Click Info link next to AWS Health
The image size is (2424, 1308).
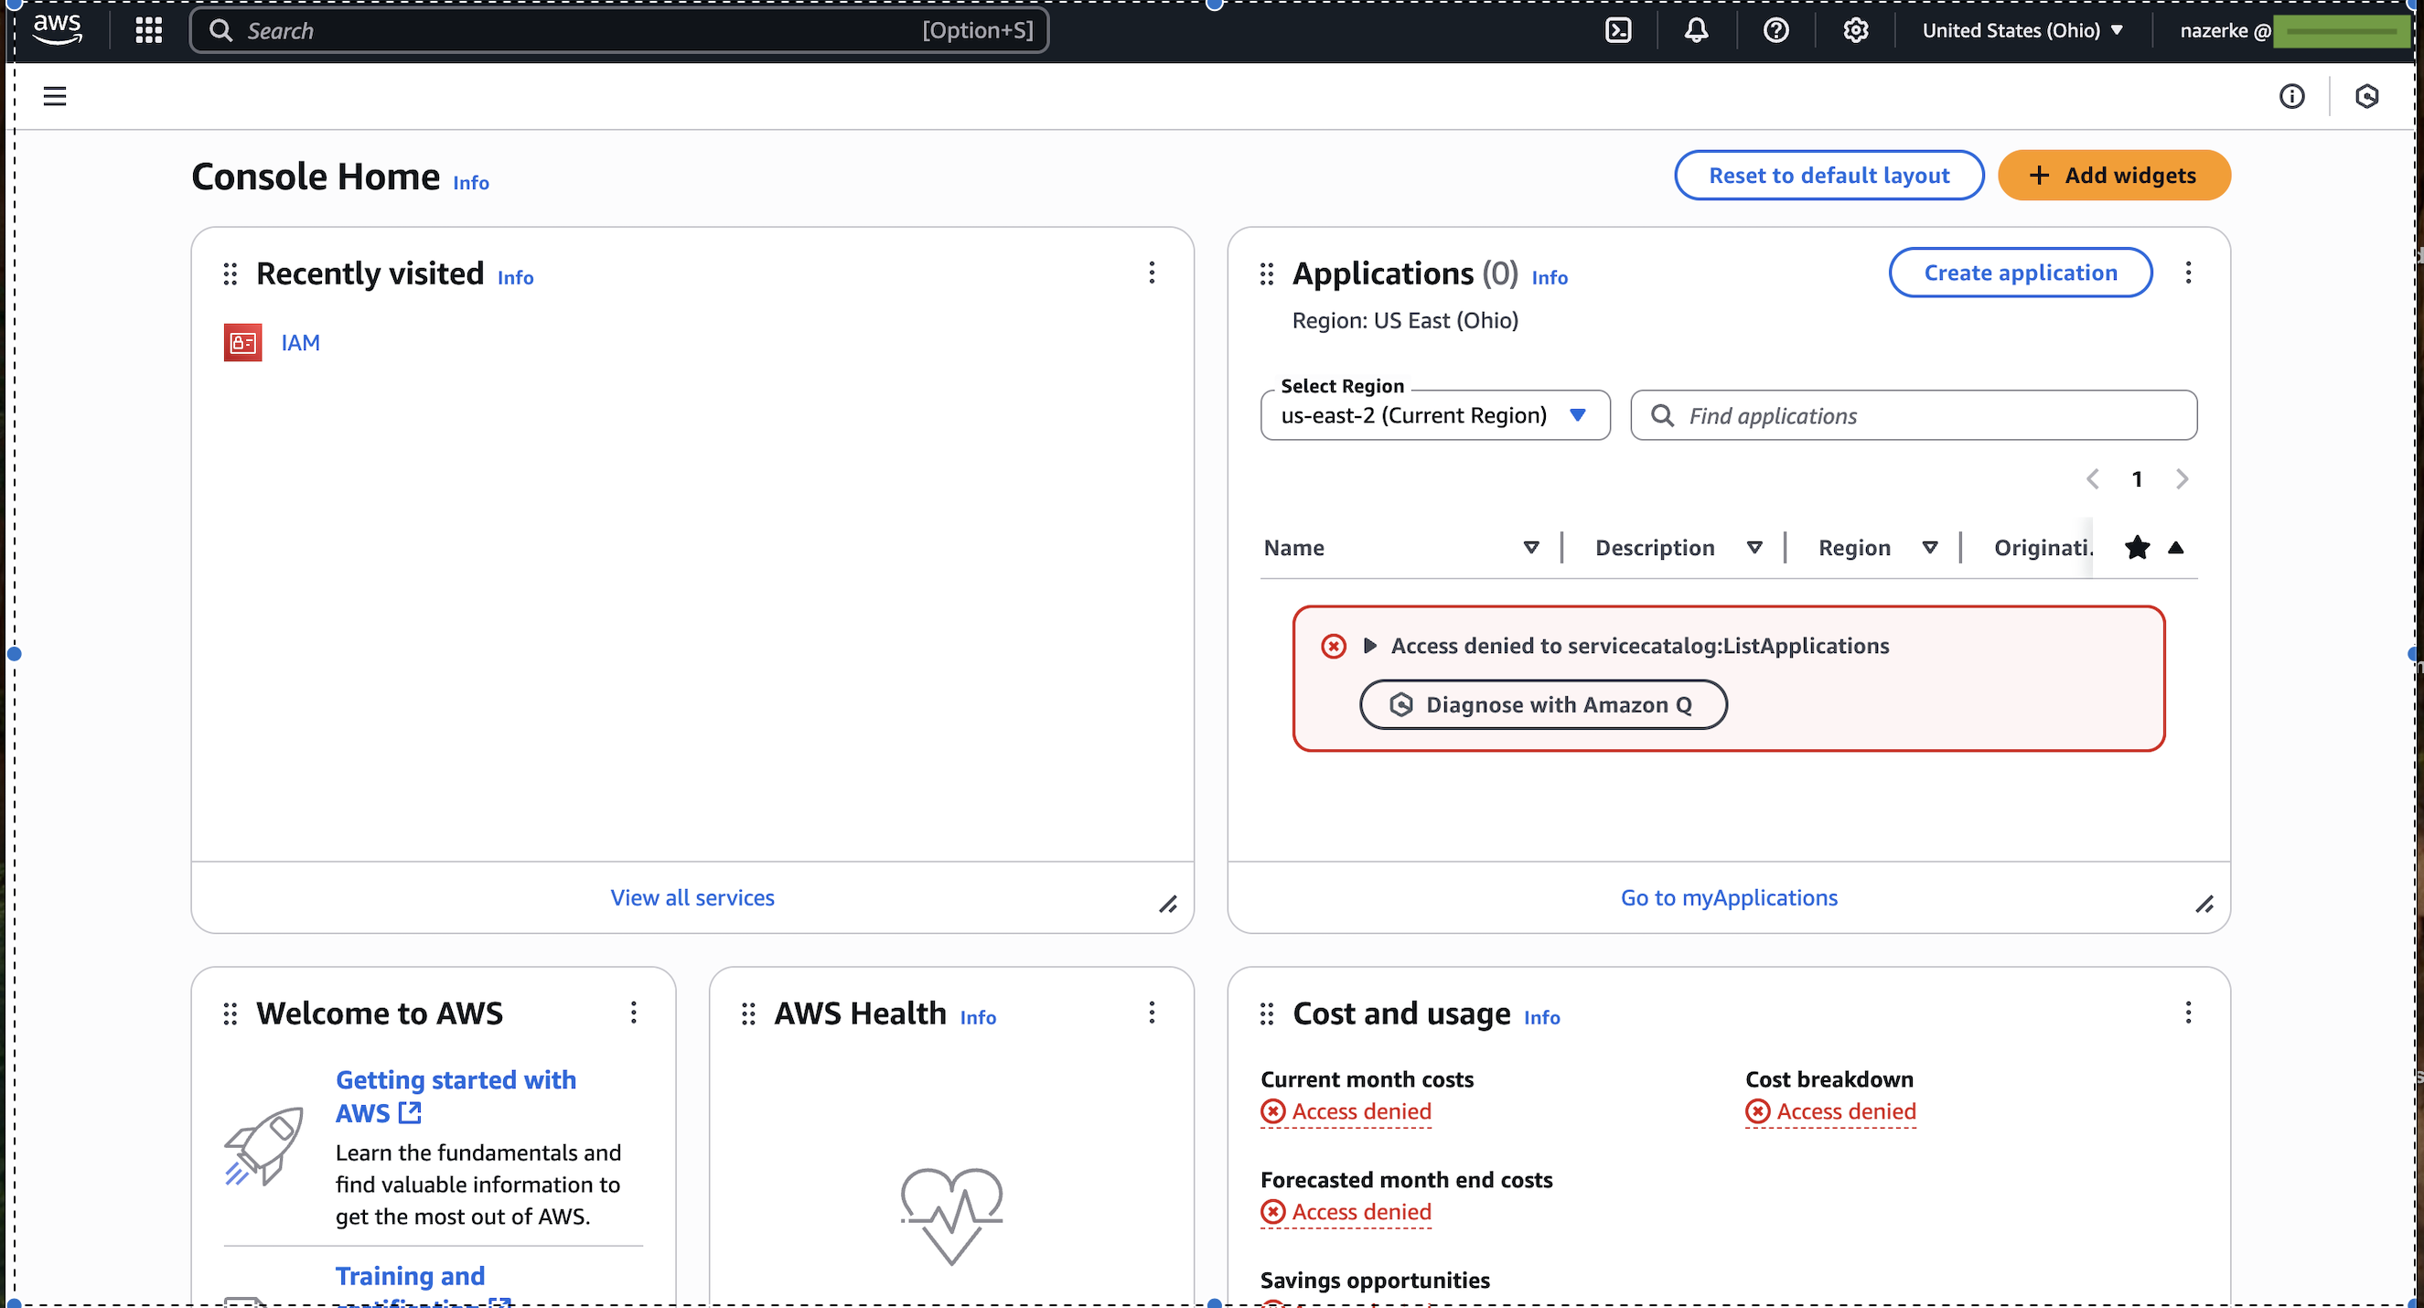[978, 1018]
